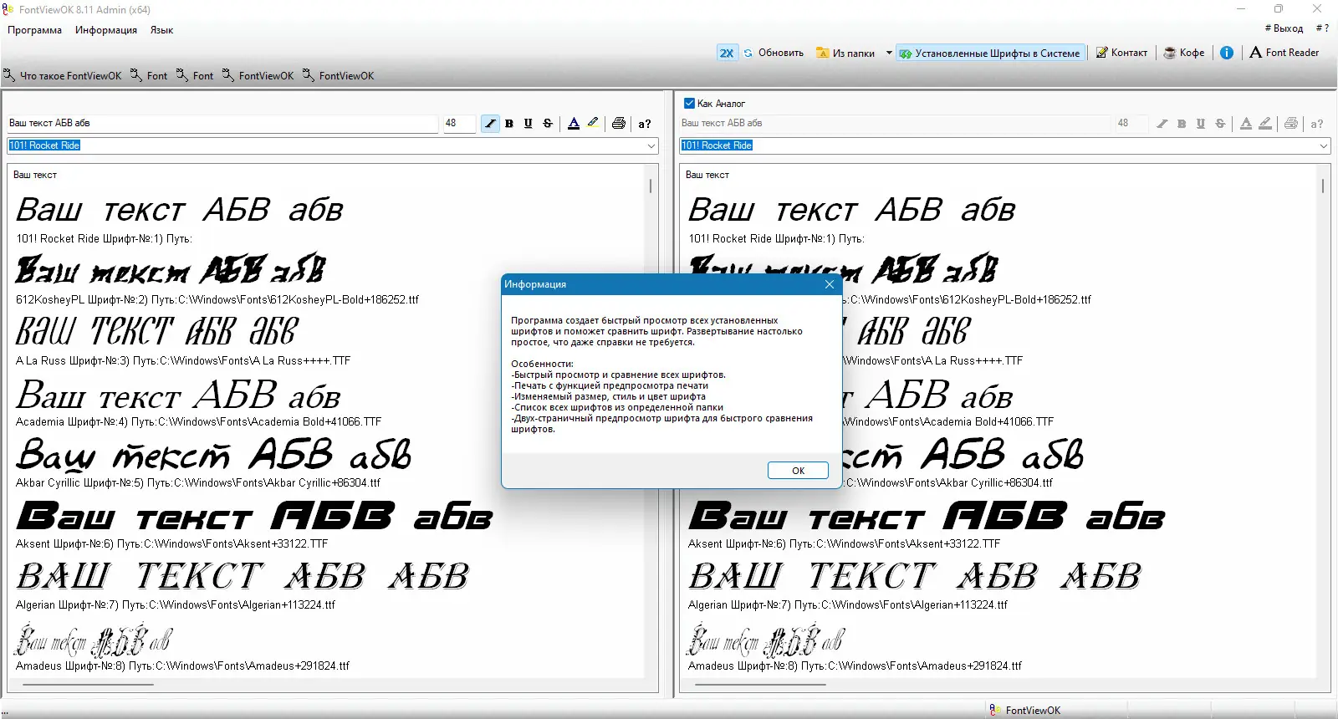Select the Aksent font sample in left pane
1338x719 pixels.
click(x=254, y=516)
